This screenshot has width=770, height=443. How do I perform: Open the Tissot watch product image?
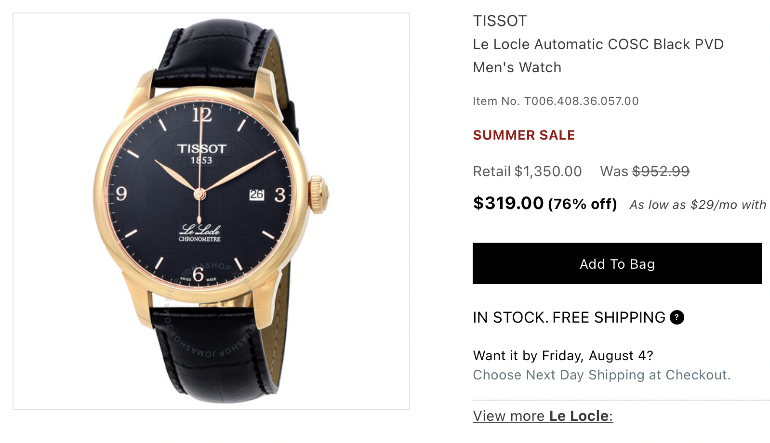pyautogui.click(x=211, y=211)
